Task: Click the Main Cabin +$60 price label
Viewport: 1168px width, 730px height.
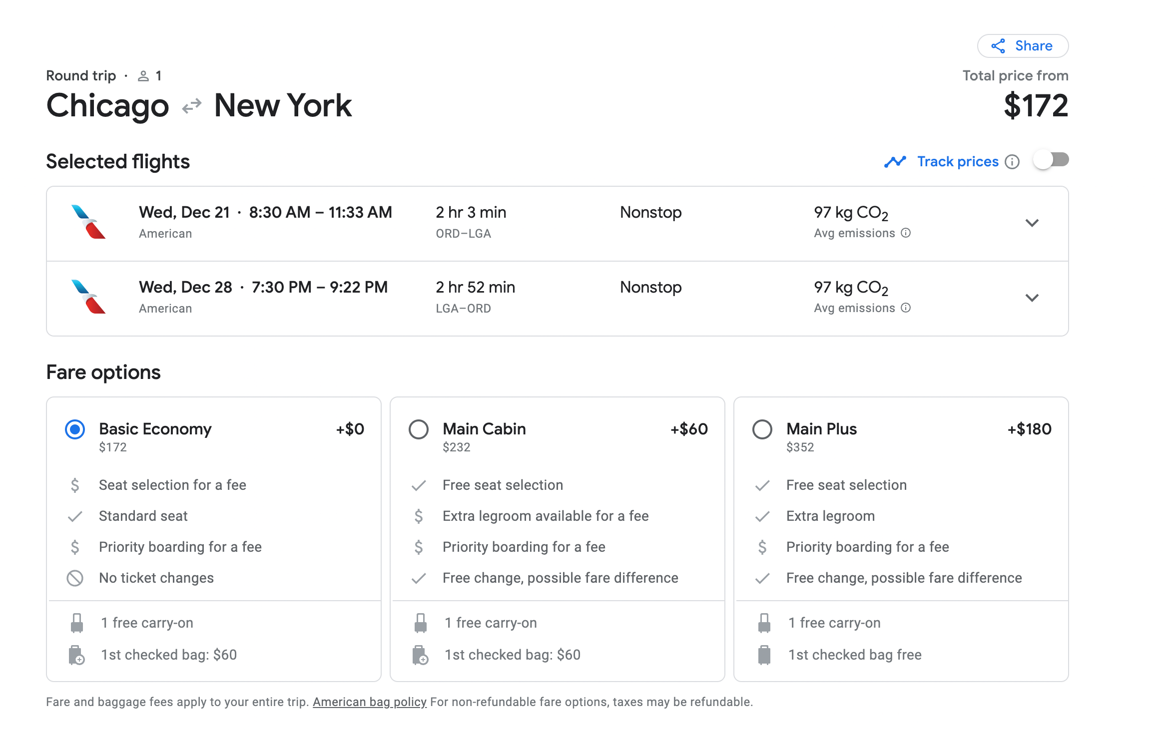Action: tap(688, 429)
